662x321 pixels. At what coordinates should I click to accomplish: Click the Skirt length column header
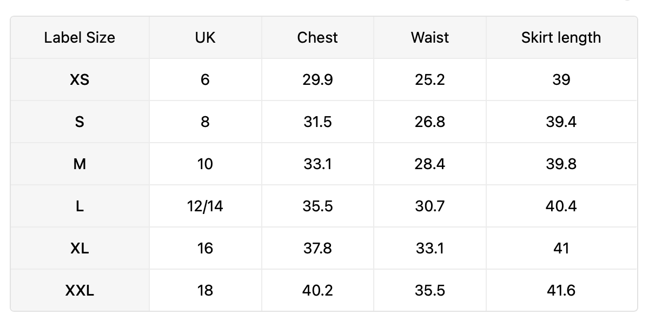click(x=561, y=37)
